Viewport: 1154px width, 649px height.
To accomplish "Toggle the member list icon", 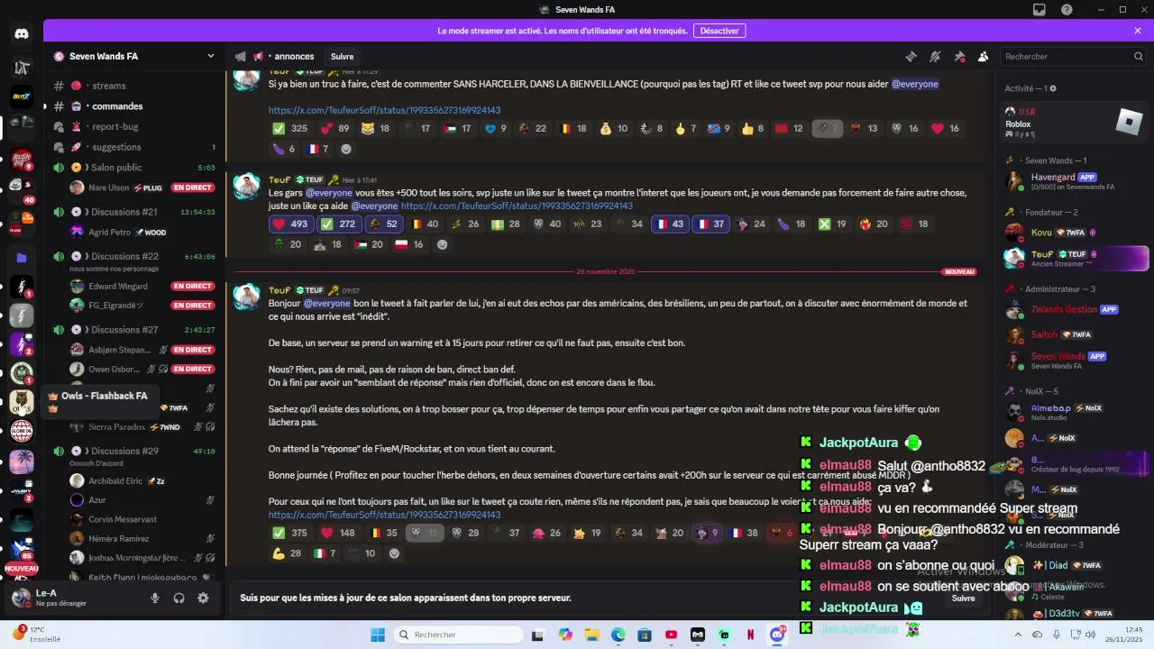I will [983, 56].
